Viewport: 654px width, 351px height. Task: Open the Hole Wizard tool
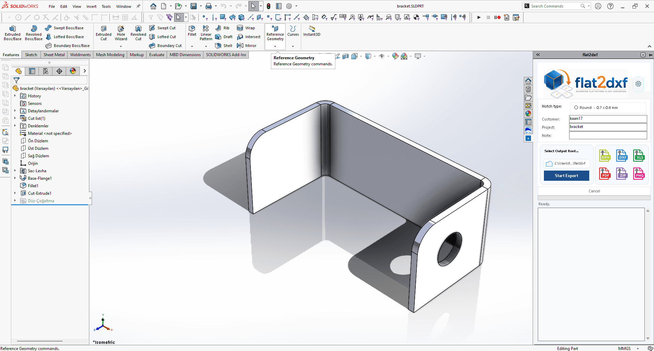[121, 33]
